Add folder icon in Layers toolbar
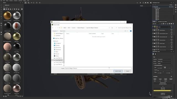The image size is (177, 99). click(171, 24)
